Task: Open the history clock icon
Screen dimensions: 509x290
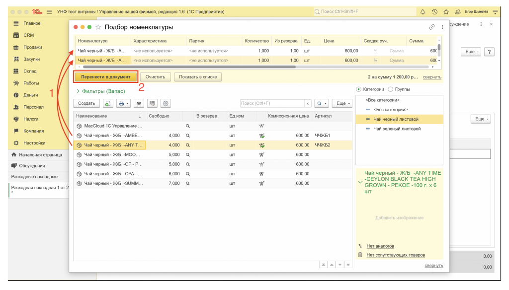Action: tap(434, 12)
